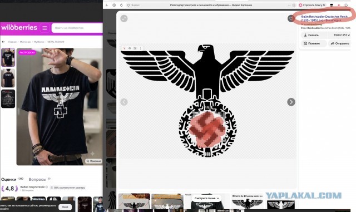
Task: Go to the previous image arrow
Action: click(x=124, y=102)
